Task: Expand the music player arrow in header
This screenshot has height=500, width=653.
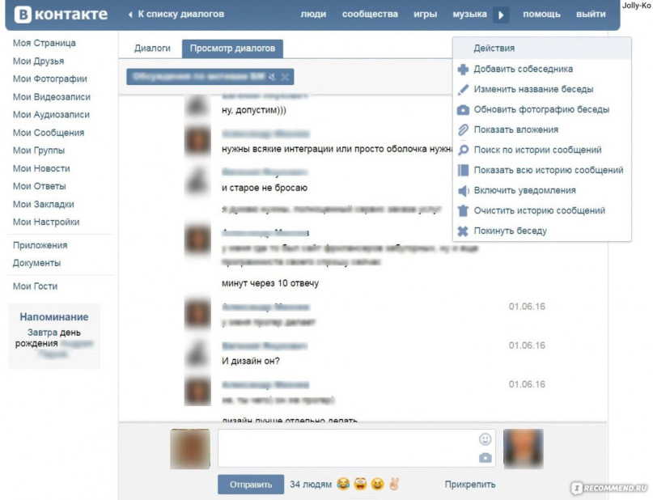Action: point(501,15)
